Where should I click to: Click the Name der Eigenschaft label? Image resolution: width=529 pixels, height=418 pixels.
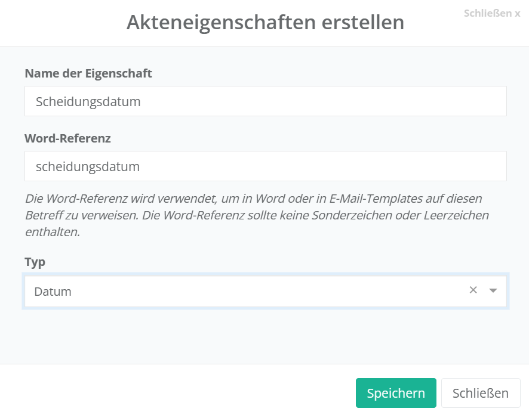click(88, 73)
